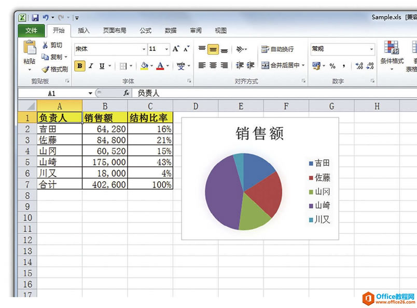This screenshot has height=308, width=417.
Task: Click the Format Painter (格式刷) button
Action: pos(55,69)
